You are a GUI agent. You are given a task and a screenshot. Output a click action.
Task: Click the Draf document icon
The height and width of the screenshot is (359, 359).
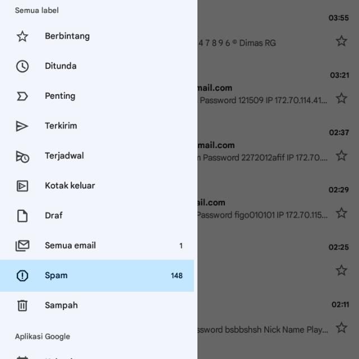pyautogui.click(x=22, y=215)
